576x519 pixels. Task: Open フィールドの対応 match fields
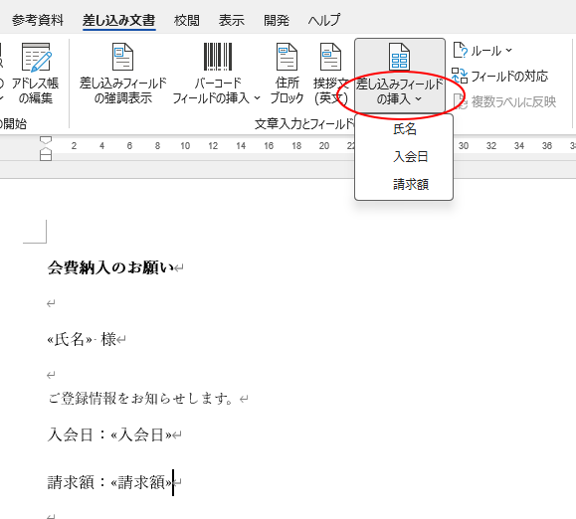pos(500,76)
